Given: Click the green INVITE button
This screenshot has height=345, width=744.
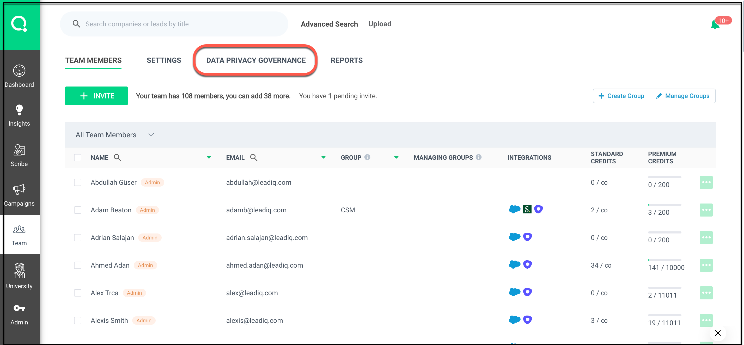Looking at the screenshot, I should pos(96,96).
